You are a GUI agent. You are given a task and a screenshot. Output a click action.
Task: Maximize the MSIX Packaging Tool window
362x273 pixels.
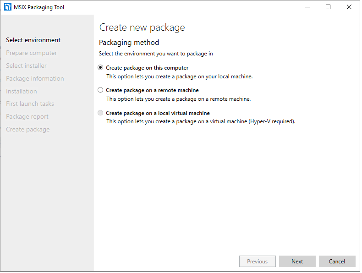[x=328, y=7]
